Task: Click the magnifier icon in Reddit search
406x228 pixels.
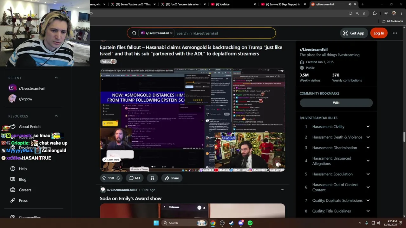Action: click(134, 33)
